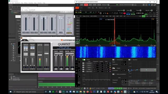This screenshot has width=168, height=94.
Task: Click the four-squares grid icon in left sidebar
Action: pos(76,73)
